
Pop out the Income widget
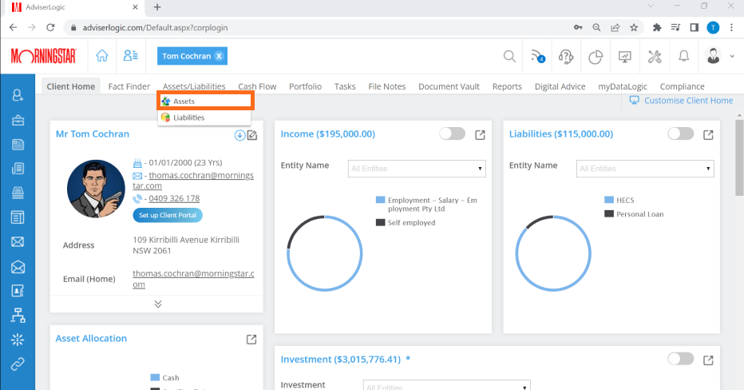(480, 135)
